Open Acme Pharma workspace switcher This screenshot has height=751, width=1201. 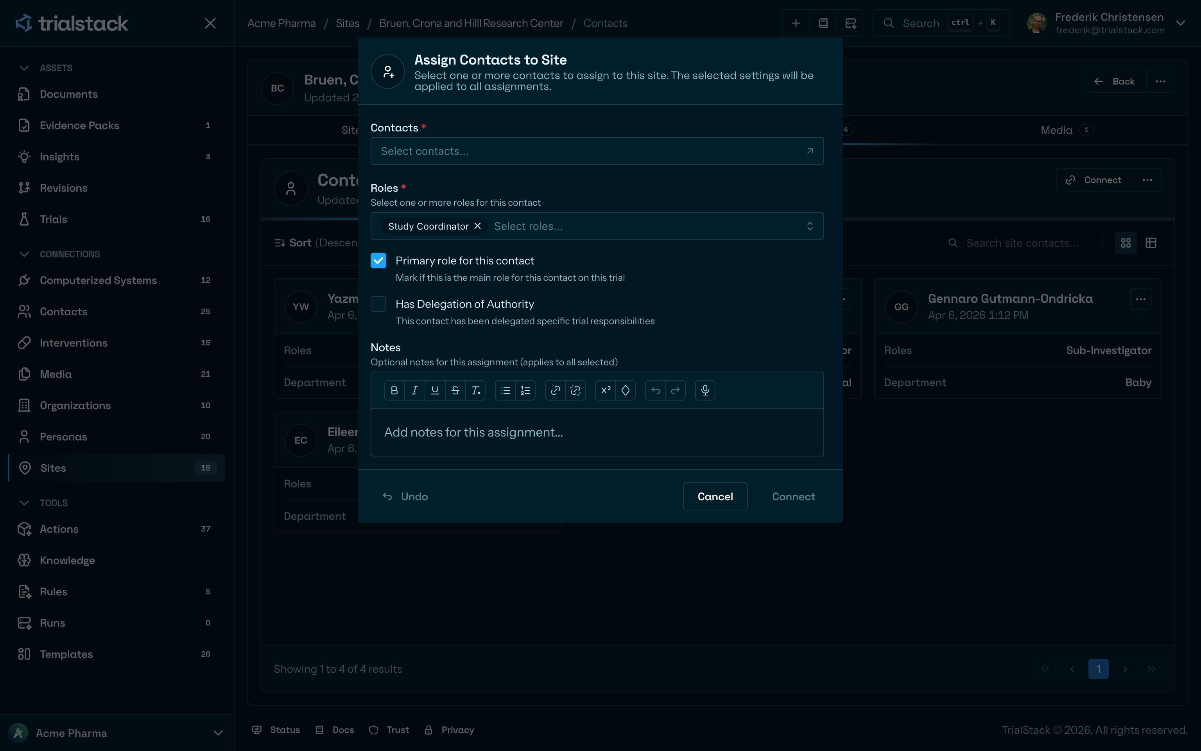click(x=117, y=733)
